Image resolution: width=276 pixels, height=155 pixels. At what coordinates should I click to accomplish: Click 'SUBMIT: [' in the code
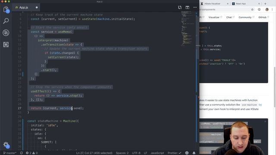click(49, 142)
